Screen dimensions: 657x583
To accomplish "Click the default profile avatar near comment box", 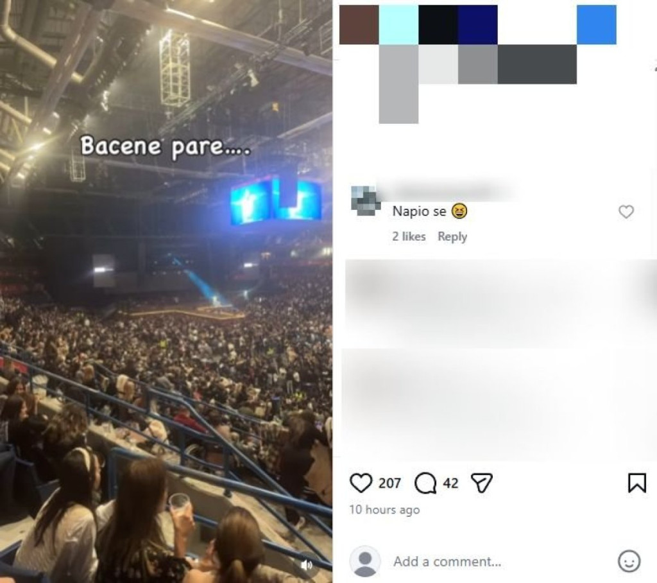I will 365,561.
